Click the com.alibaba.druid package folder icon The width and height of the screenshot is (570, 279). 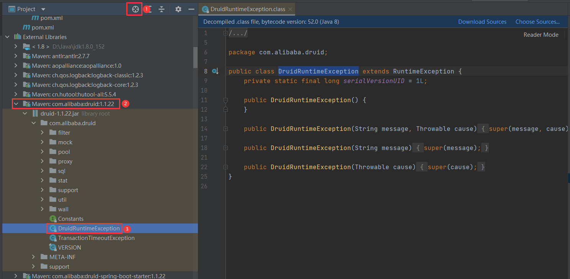pyautogui.click(x=44, y=123)
